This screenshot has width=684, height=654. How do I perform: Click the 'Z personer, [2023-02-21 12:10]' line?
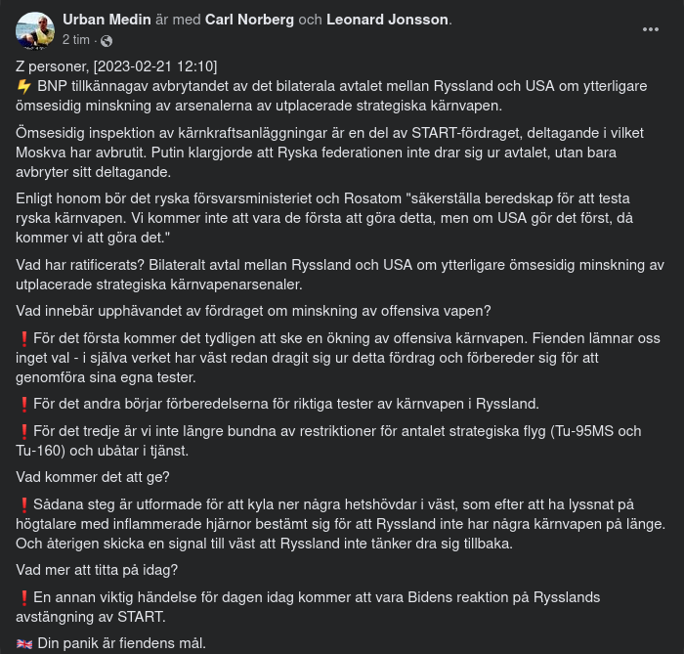(x=116, y=65)
